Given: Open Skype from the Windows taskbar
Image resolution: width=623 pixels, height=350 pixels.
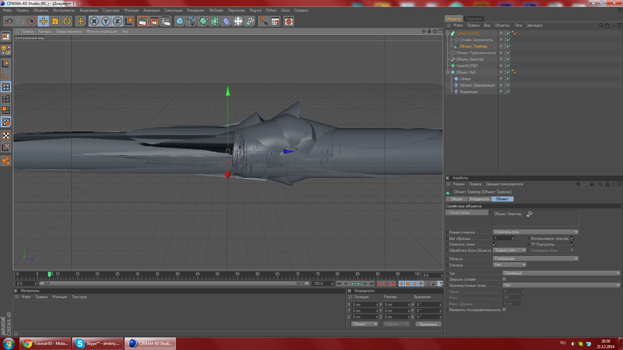Looking at the screenshot, I should click(98, 344).
